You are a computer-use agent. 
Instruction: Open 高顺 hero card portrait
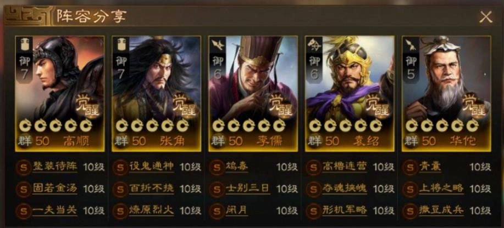click(60, 93)
